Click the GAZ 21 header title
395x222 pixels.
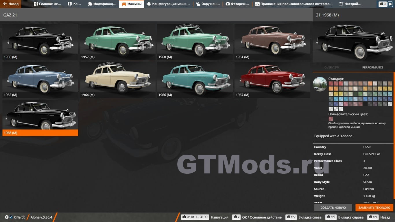click(10, 15)
